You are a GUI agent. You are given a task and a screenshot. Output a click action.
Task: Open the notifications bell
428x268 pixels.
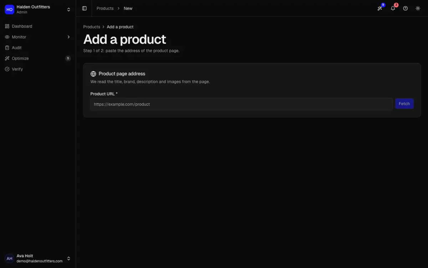(x=393, y=8)
